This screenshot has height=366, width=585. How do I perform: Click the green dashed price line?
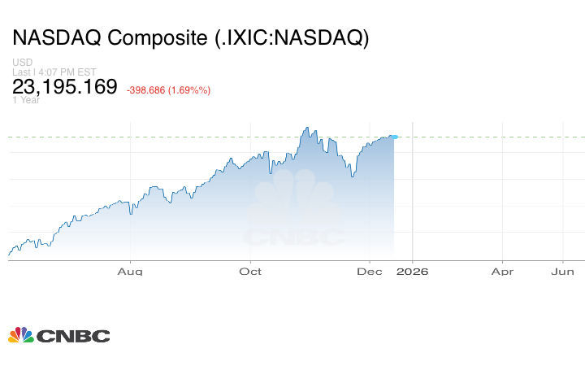(487, 137)
